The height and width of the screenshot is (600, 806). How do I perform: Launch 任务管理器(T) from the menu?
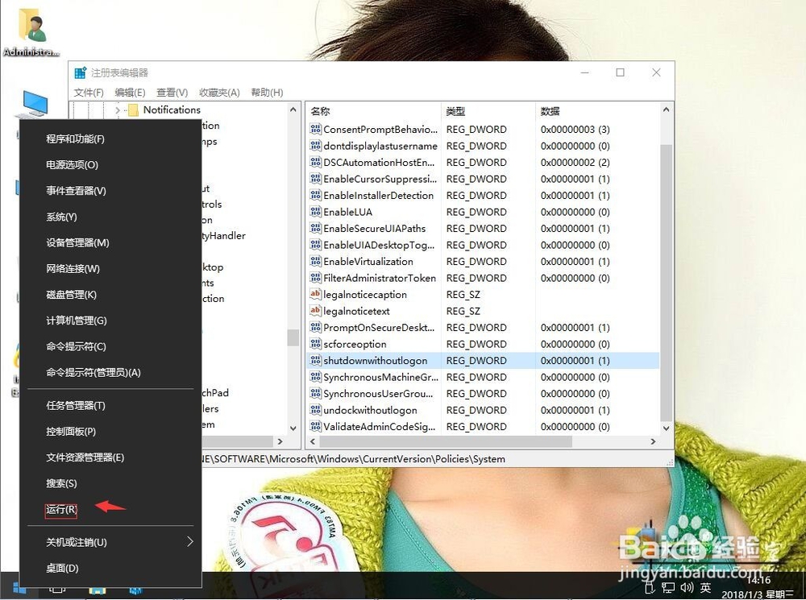77,405
